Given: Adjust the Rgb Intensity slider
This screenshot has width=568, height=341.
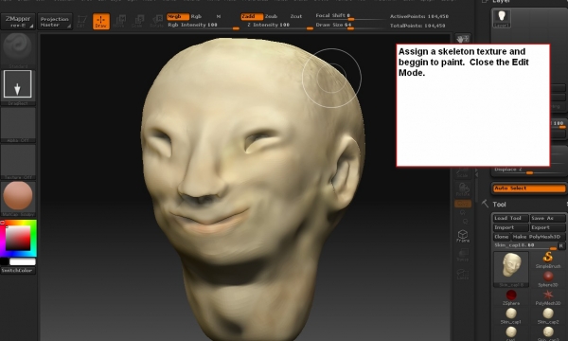Looking at the screenshot, I should (204, 26).
